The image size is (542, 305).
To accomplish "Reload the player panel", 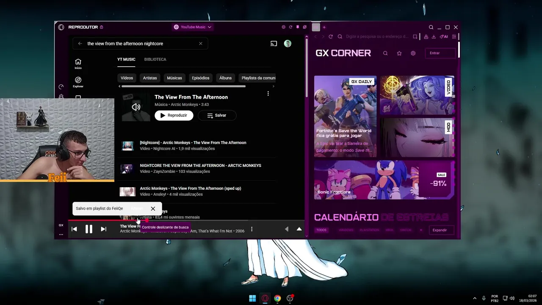I will [x=290, y=27].
